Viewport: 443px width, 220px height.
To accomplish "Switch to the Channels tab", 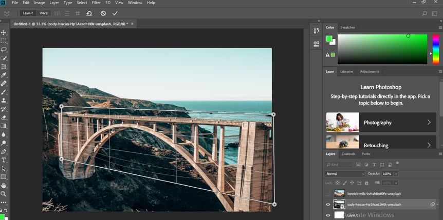I will tap(348, 154).
